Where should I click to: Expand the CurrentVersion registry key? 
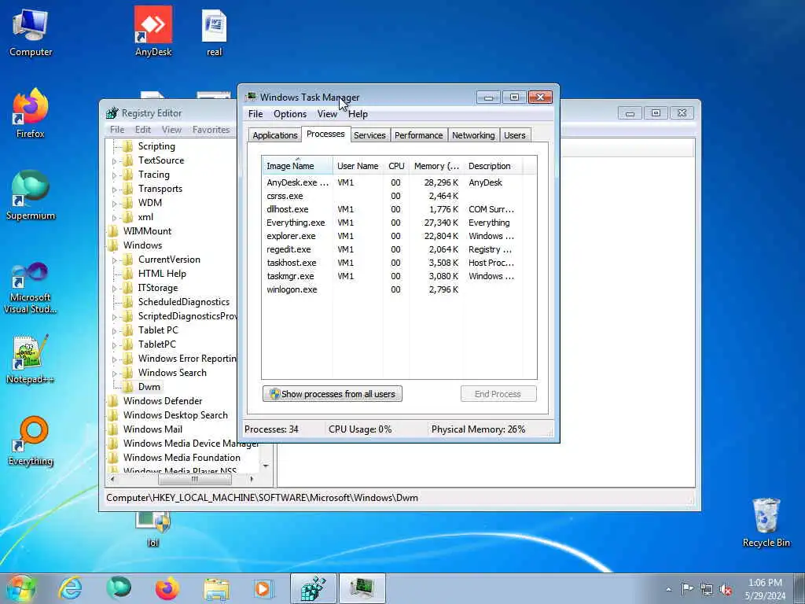click(114, 260)
